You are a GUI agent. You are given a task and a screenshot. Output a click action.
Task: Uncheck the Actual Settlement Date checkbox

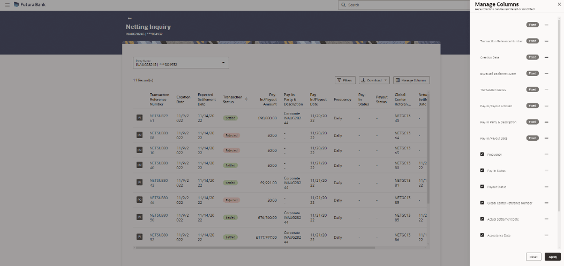click(x=482, y=219)
